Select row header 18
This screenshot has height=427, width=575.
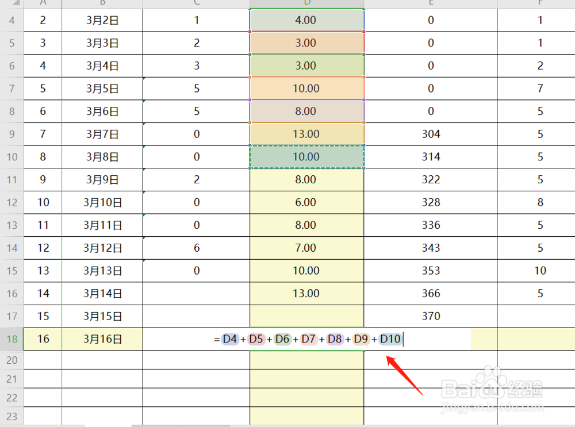(x=11, y=339)
